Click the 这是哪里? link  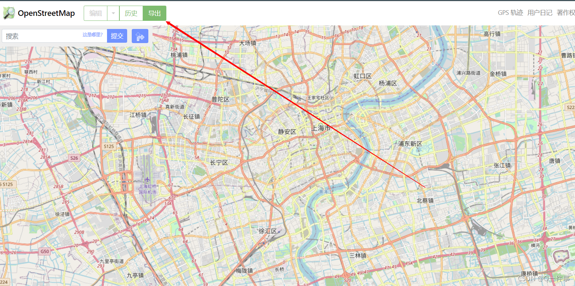93,35
